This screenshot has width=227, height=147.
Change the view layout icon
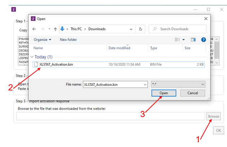[x=177, y=40]
